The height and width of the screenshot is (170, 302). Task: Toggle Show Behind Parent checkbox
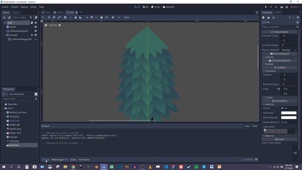click(x=282, y=122)
